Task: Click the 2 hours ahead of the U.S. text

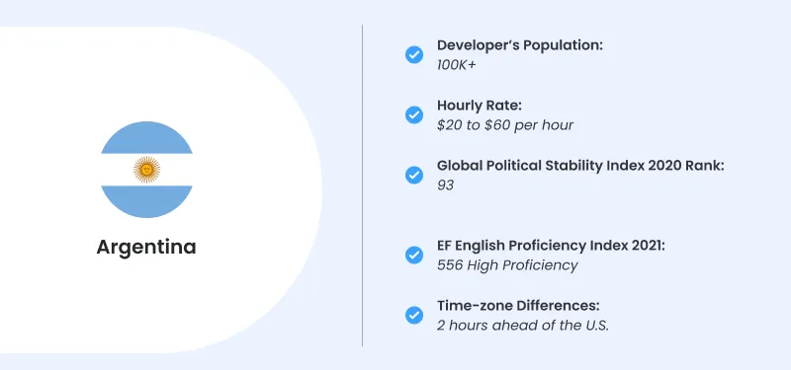Action: point(523,326)
